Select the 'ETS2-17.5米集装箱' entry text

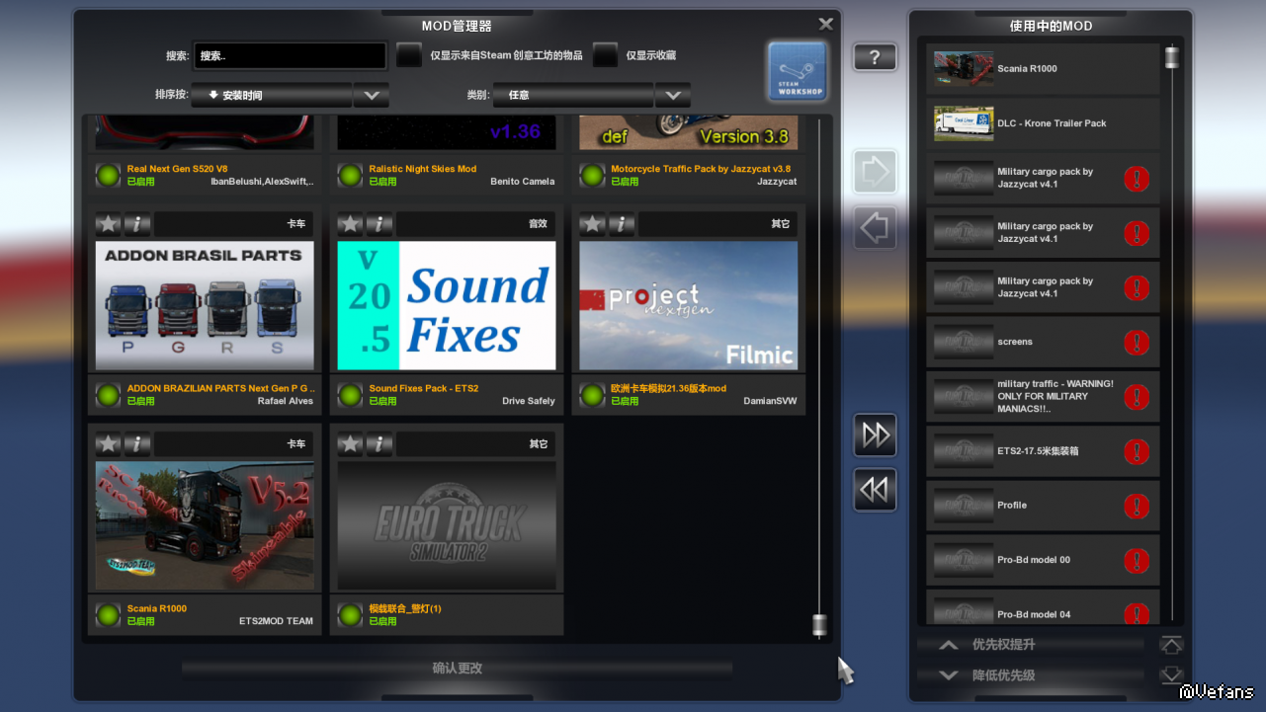pos(1038,451)
